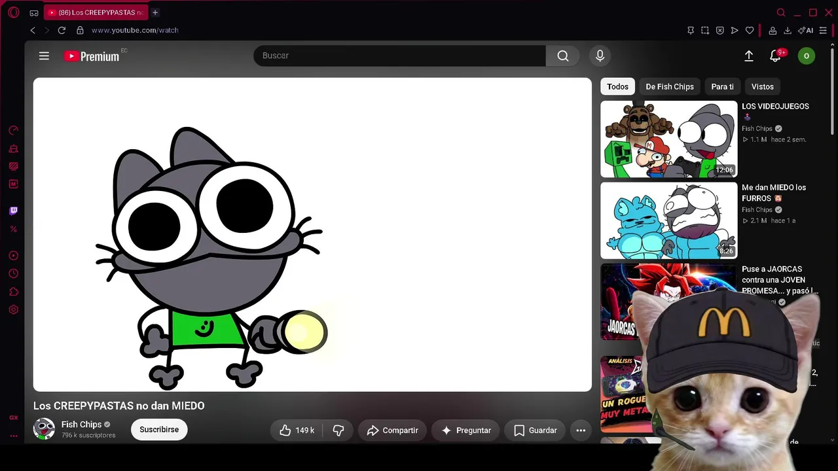Open Fish Chips channel avatar

click(x=44, y=429)
